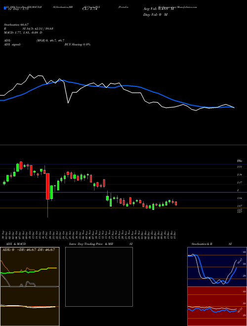Click the 'Intra Day Trading Price & MR' title
247x326 pixels.
click(x=91, y=244)
